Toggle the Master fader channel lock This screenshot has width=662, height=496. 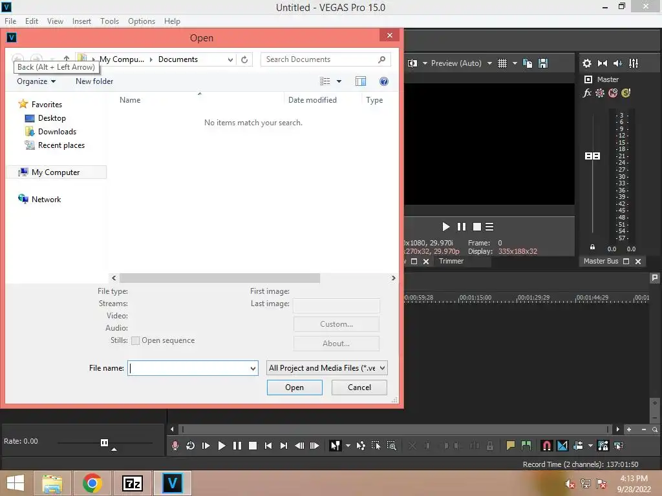592,247
